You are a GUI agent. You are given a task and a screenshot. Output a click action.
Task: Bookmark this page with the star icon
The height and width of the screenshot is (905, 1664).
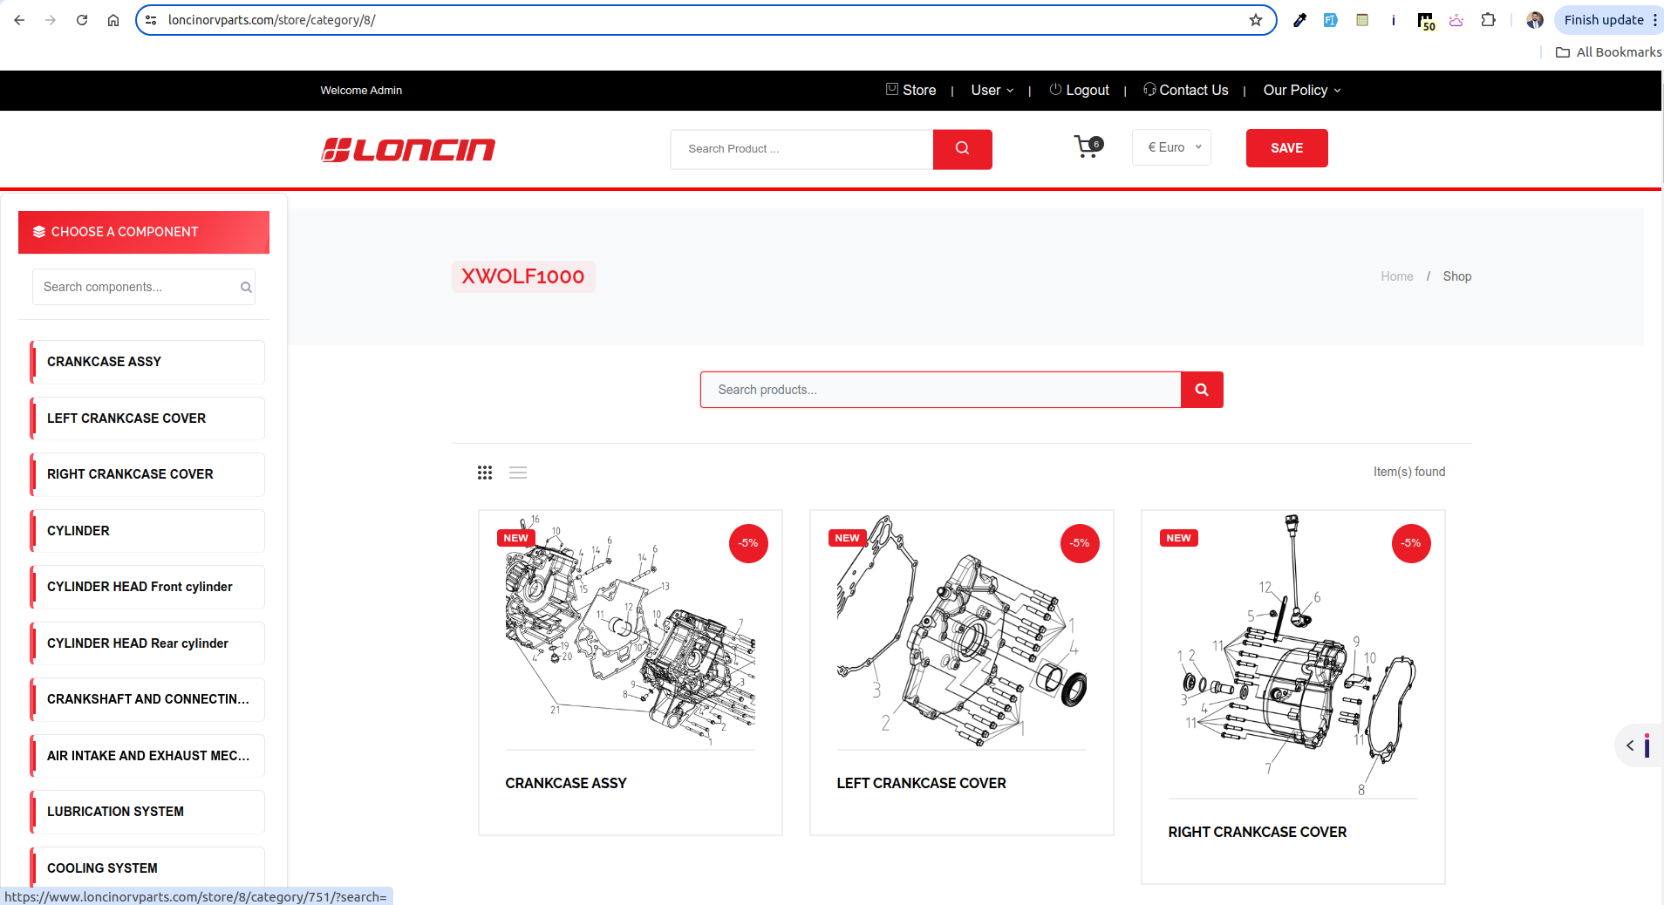coord(1255,20)
